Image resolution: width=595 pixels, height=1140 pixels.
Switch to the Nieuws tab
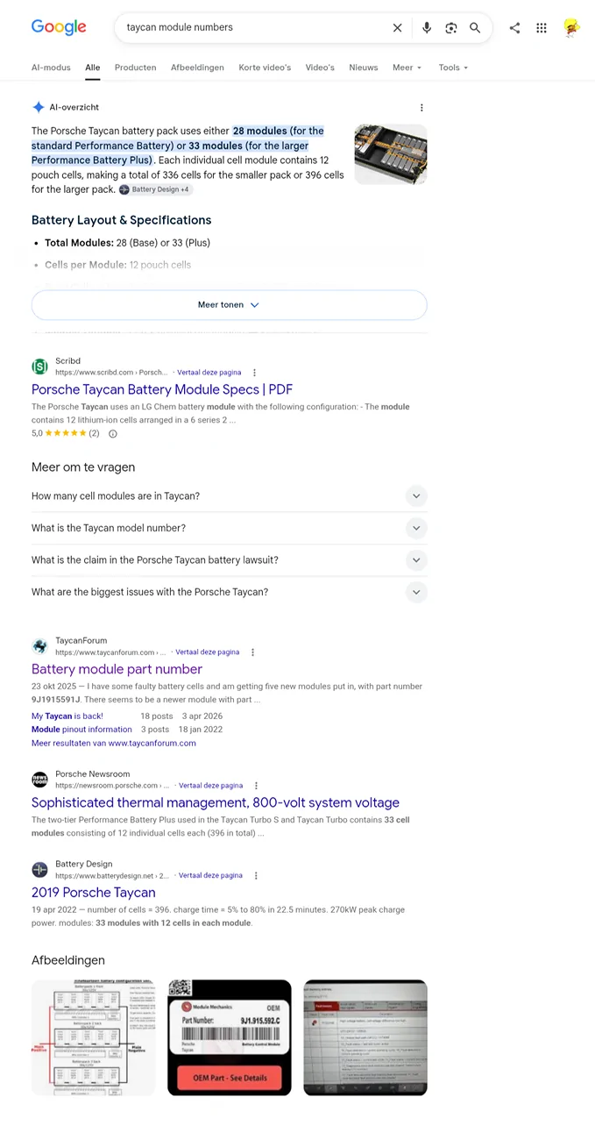(x=364, y=68)
